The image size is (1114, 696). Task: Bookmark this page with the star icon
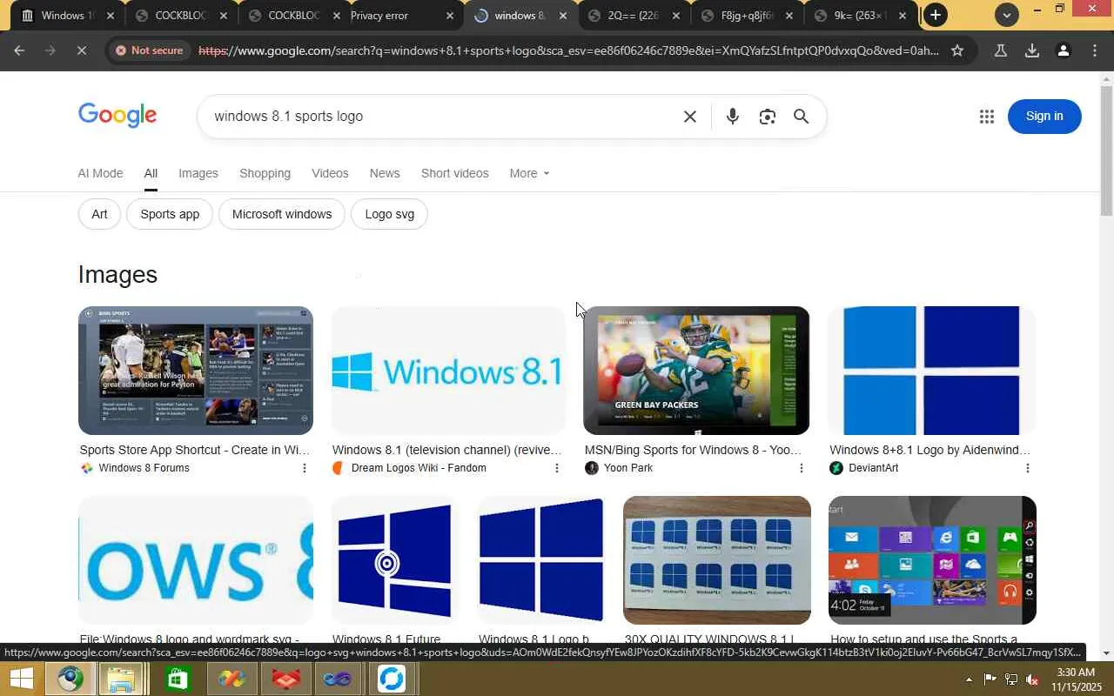coord(957,50)
